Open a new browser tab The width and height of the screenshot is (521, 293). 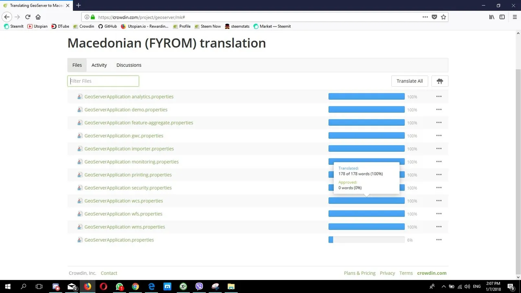point(78,5)
